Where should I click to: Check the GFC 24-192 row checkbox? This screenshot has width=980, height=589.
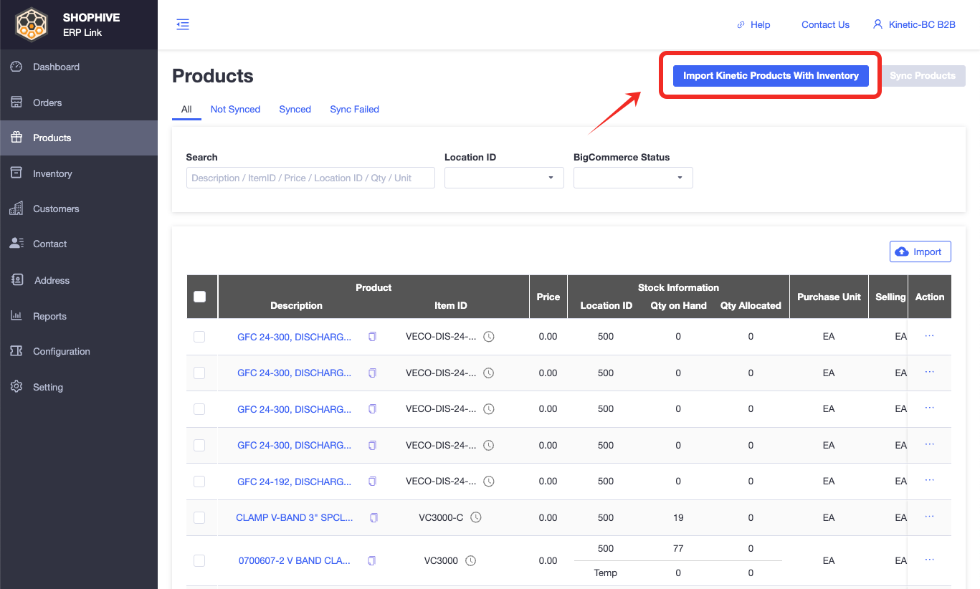coord(199,482)
